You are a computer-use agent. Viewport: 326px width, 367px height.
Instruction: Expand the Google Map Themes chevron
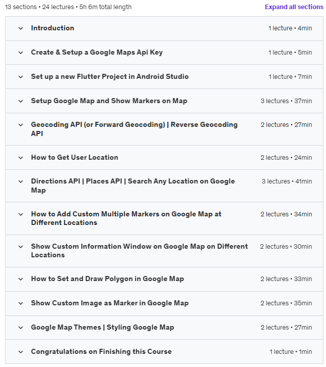tap(21, 328)
